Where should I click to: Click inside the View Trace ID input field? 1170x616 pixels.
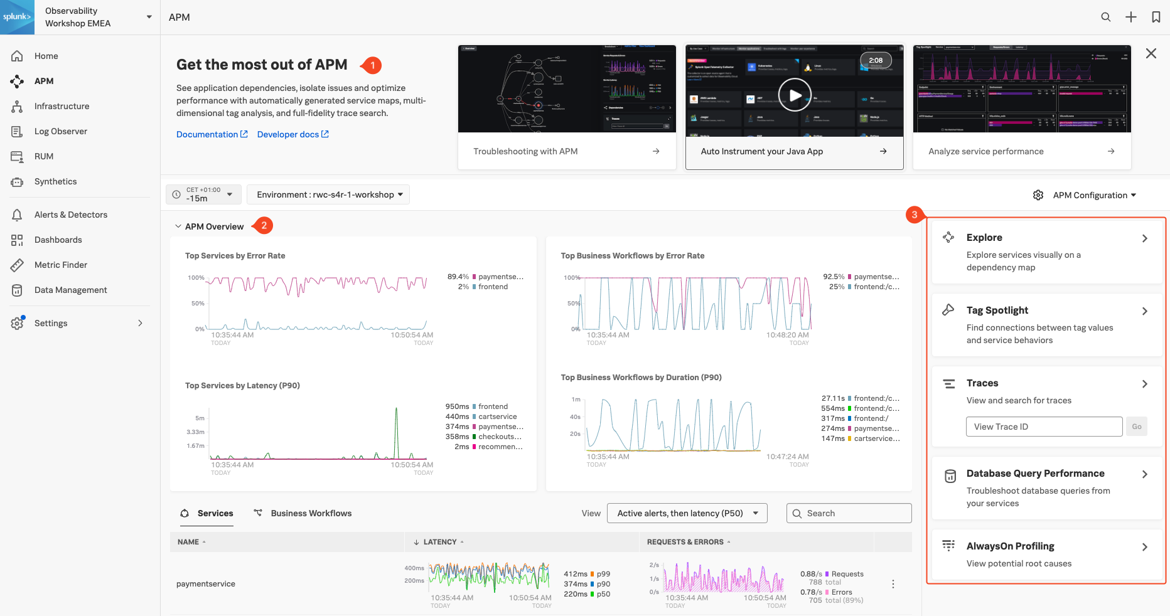click(1044, 426)
